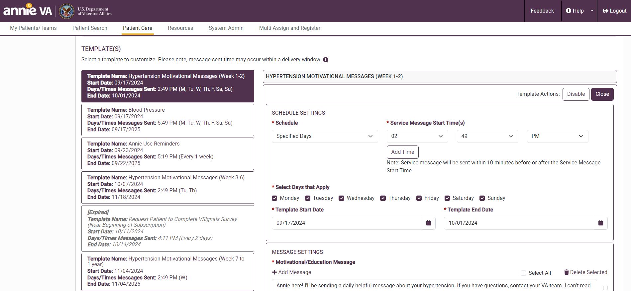Click the Close template button
Viewport: 631px width, 291px height.
602,94
